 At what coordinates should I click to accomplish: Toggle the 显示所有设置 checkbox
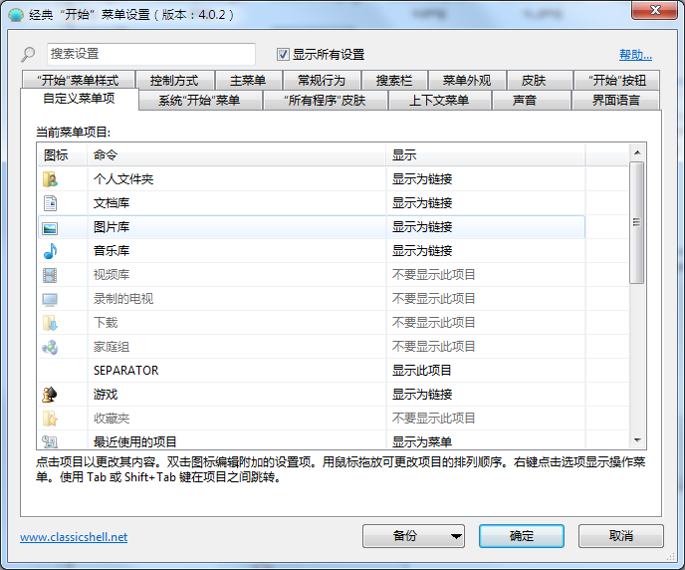click(283, 54)
